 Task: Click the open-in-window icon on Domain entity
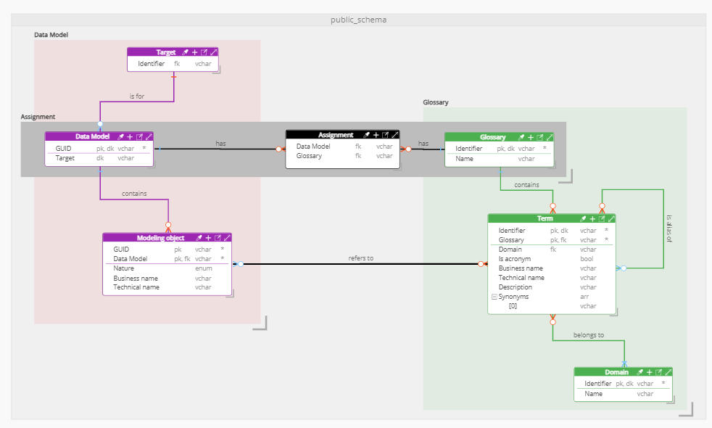[x=659, y=372]
